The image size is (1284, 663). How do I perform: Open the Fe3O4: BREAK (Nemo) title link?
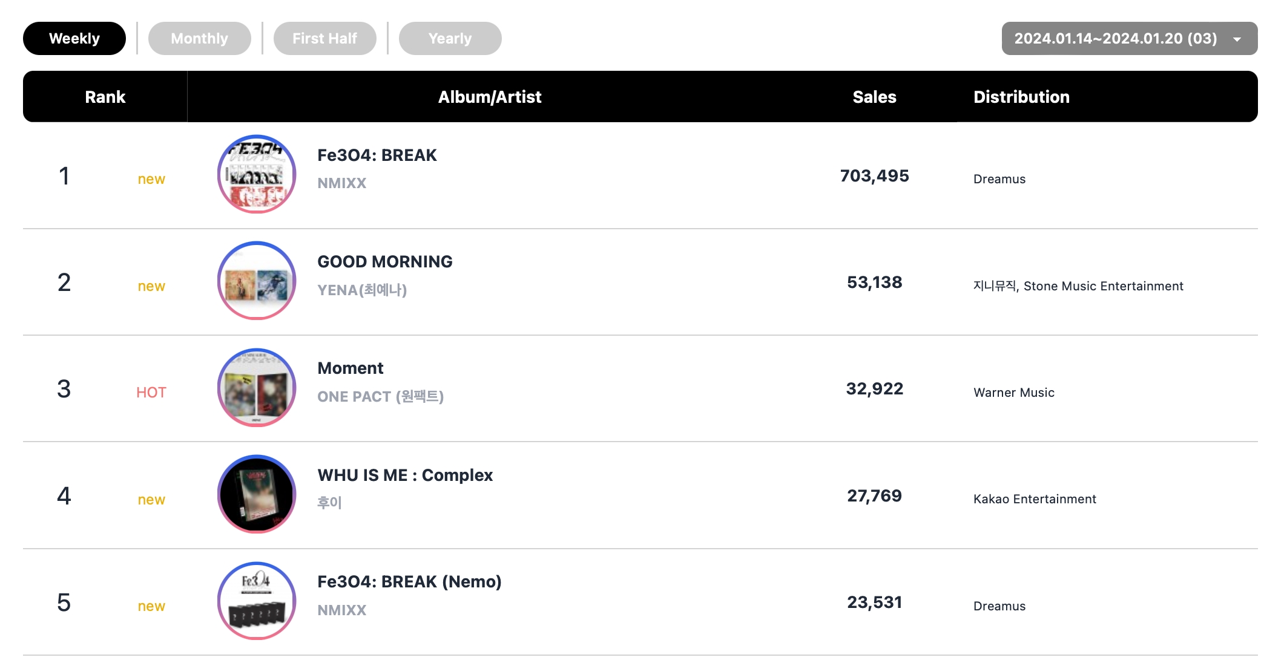409,582
